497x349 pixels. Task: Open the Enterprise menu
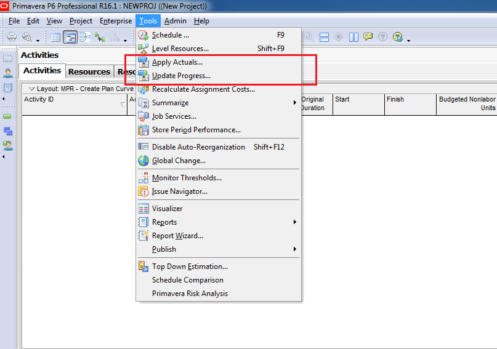[x=116, y=21]
